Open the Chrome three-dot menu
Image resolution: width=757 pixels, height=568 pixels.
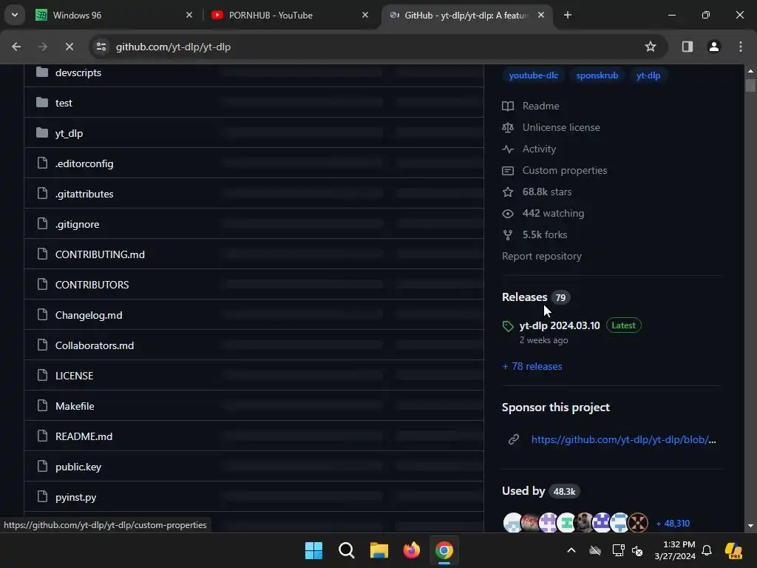click(x=741, y=47)
